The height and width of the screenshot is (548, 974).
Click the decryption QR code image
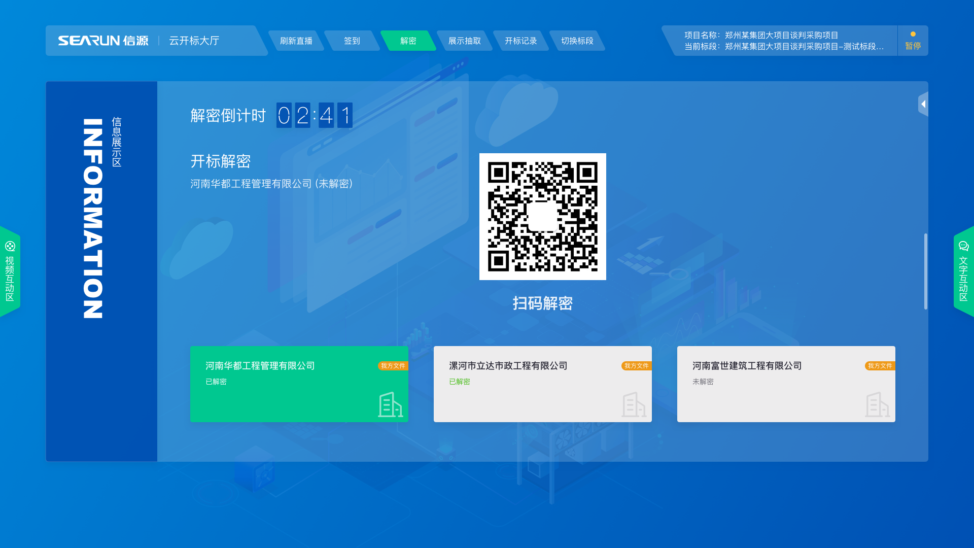(x=542, y=217)
